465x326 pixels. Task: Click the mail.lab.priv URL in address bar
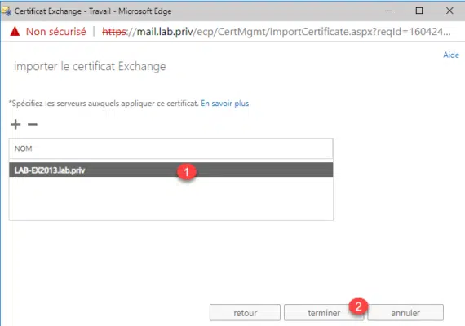[276, 32]
